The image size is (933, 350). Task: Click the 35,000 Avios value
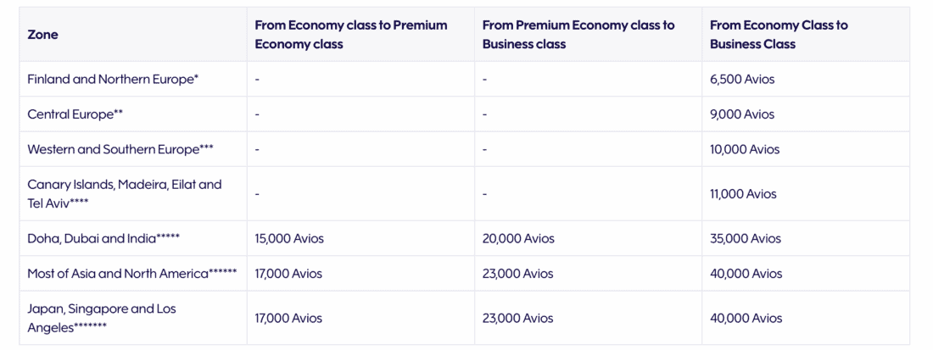pyautogui.click(x=746, y=239)
